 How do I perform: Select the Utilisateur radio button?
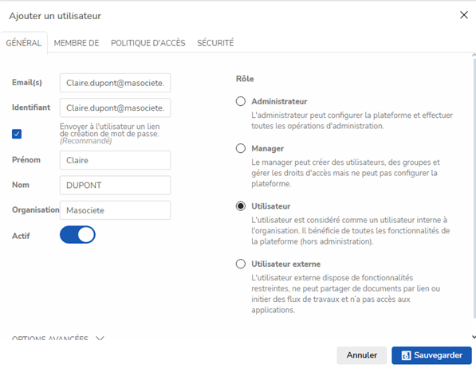241,206
